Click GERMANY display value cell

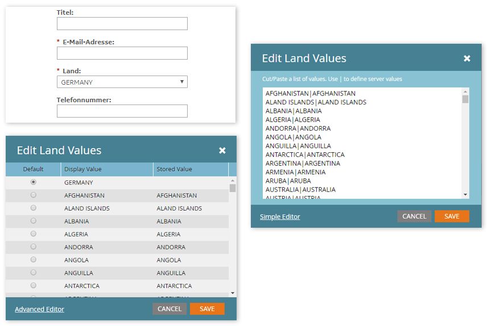click(107, 182)
